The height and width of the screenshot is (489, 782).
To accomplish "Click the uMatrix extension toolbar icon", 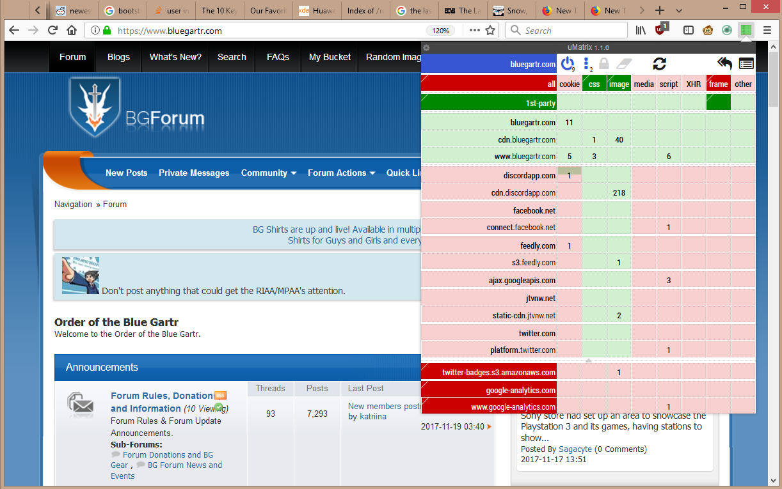I will click(x=745, y=30).
